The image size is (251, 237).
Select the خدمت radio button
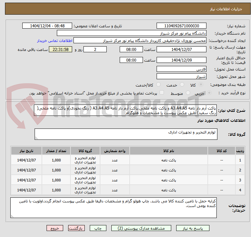click(x=182, y=85)
